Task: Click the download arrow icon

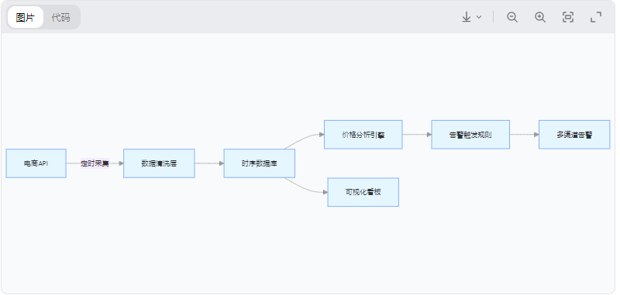Action: [467, 17]
